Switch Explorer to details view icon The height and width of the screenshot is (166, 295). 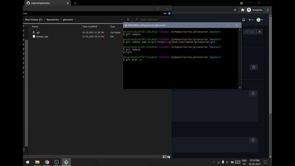point(164,157)
